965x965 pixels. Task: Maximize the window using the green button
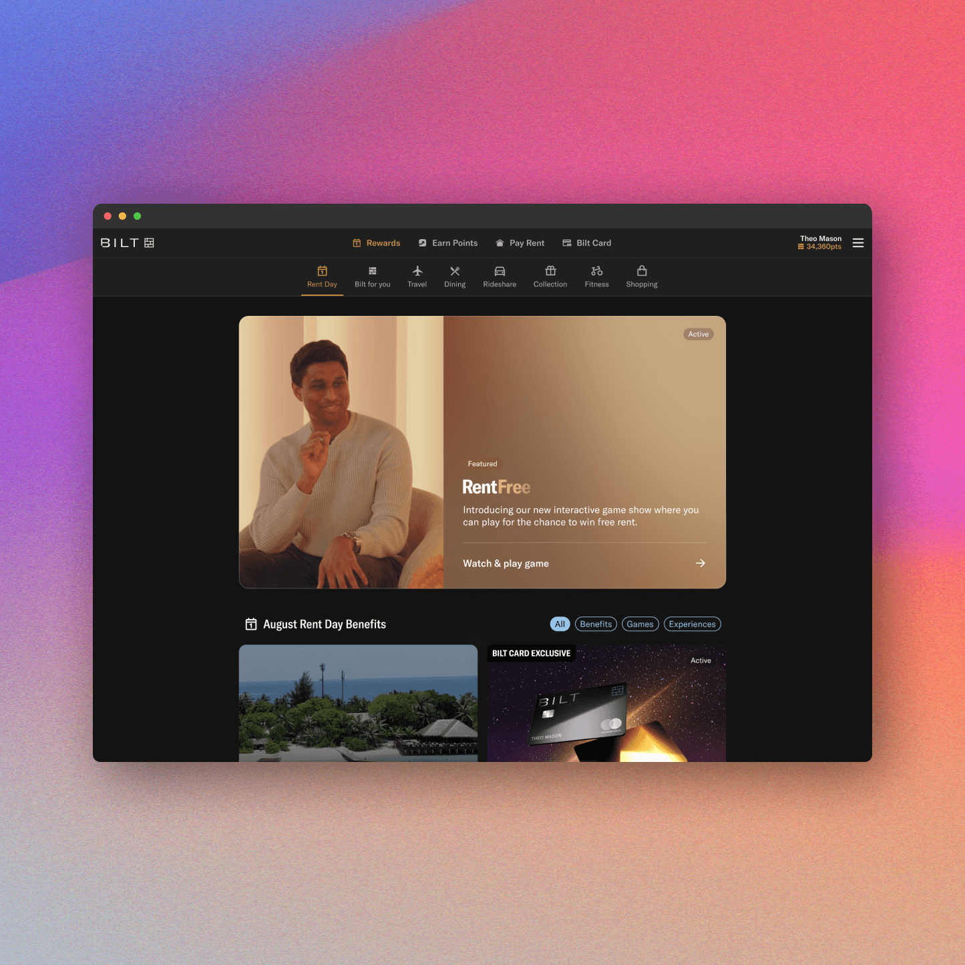point(138,216)
